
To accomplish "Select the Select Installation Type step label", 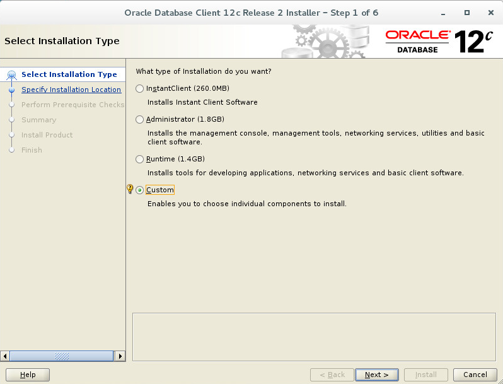I will coord(69,74).
